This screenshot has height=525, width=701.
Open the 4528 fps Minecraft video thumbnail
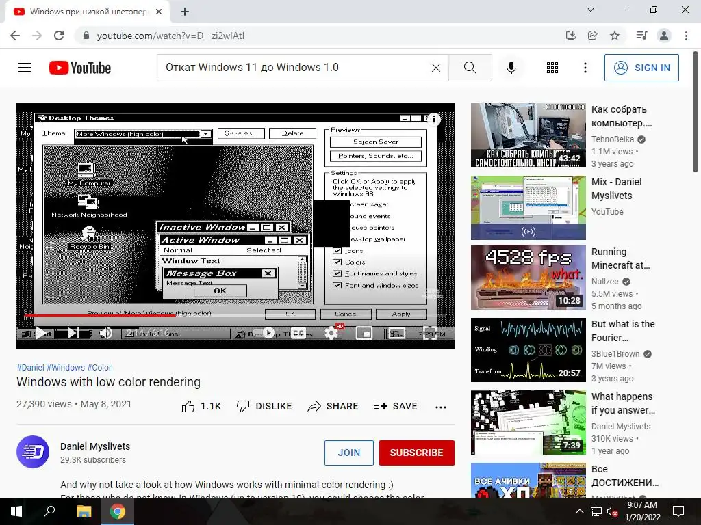point(528,278)
